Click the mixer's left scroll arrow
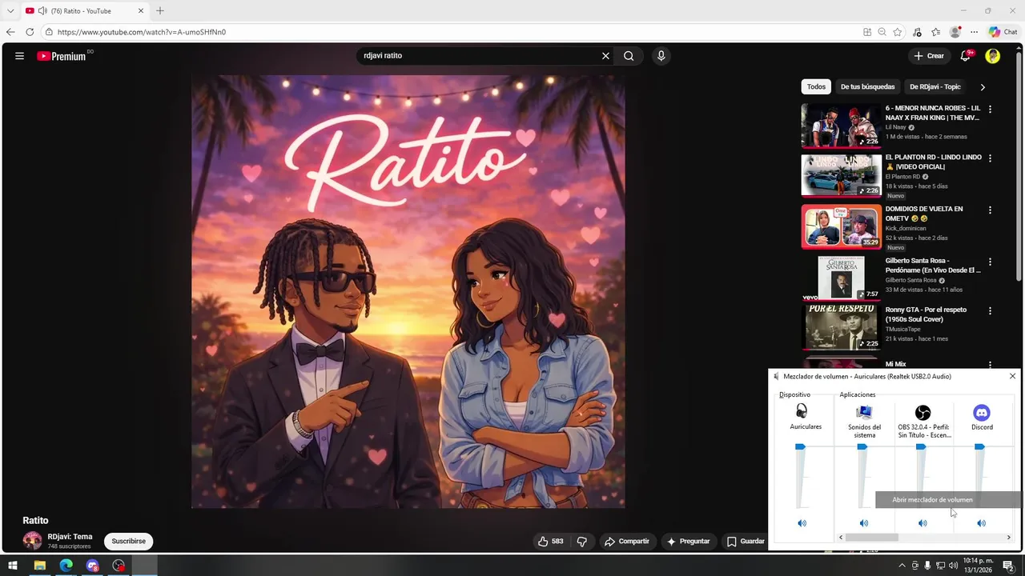 pos(841,538)
